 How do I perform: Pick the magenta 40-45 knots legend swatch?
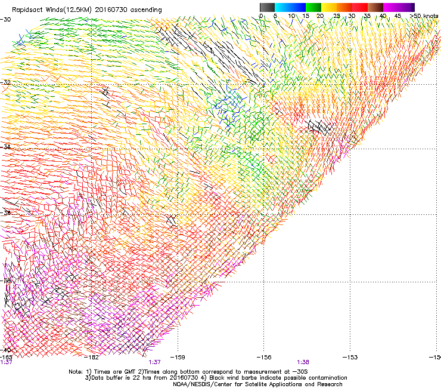click(x=391, y=7)
